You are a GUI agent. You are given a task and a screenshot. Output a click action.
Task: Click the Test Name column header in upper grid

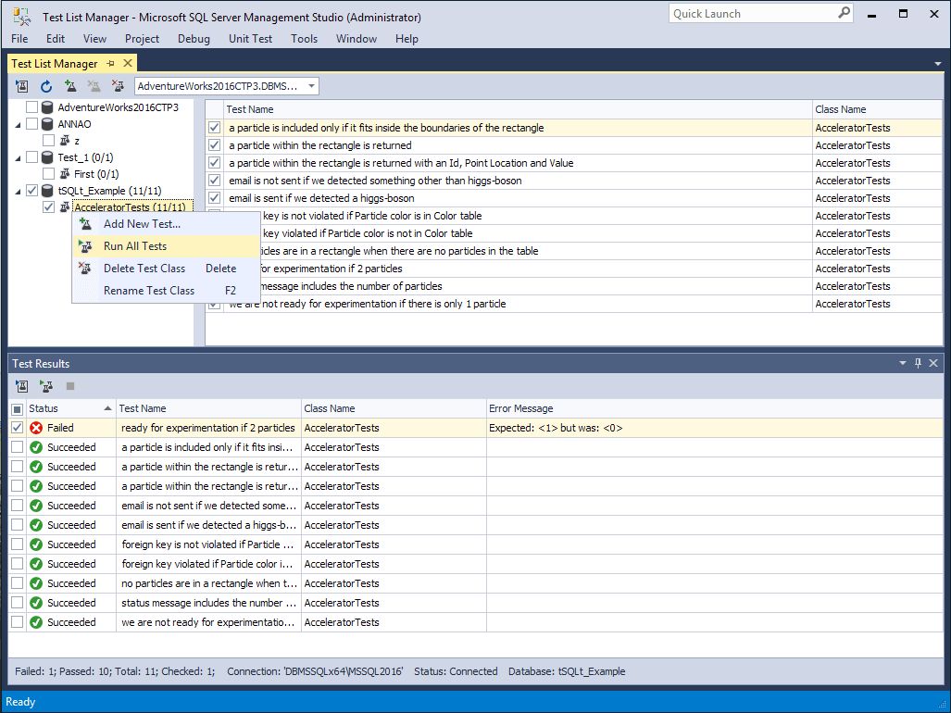click(x=518, y=109)
